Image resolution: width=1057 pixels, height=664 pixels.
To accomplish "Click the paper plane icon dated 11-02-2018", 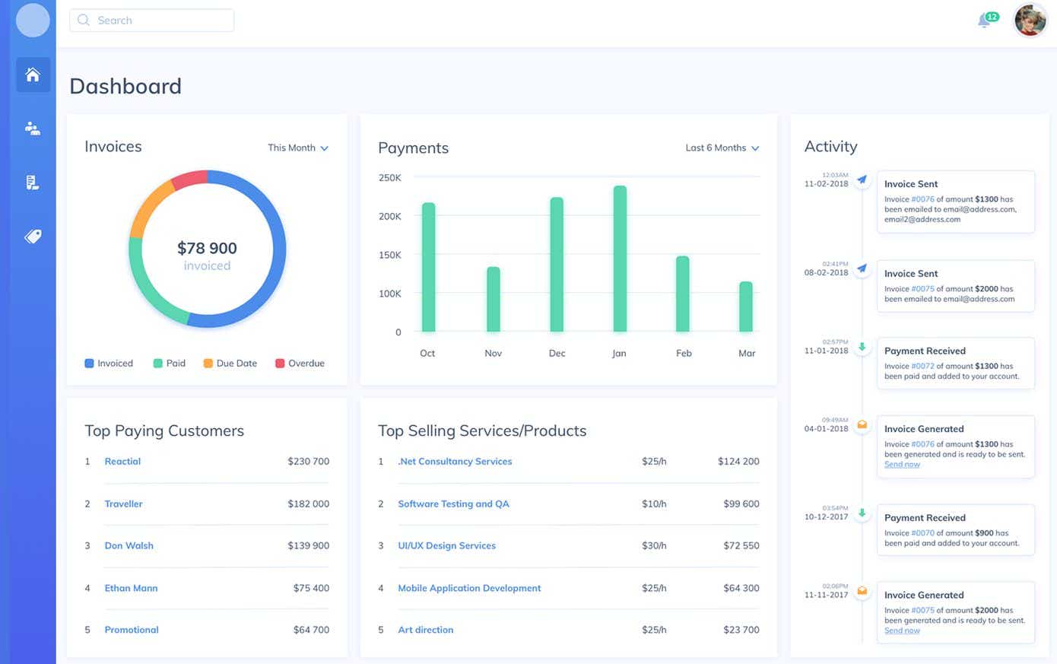I will [x=862, y=180].
